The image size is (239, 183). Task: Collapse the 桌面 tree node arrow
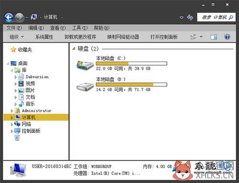tap(8, 64)
